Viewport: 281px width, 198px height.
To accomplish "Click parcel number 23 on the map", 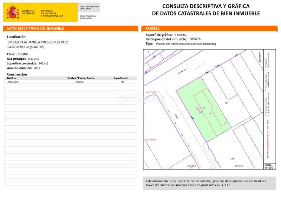I will point(233,159).
